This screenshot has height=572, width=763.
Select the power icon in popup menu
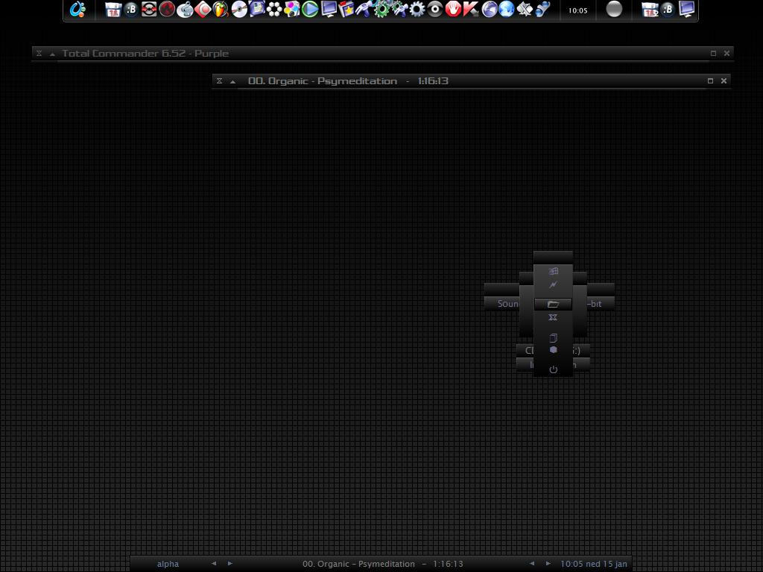(554, 369)
